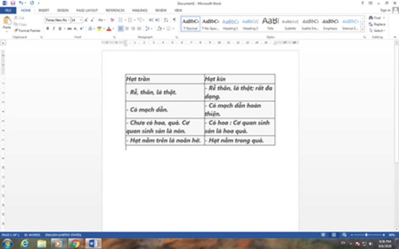Undo the last action
This screenshot has width=399, height=249.
21,3
